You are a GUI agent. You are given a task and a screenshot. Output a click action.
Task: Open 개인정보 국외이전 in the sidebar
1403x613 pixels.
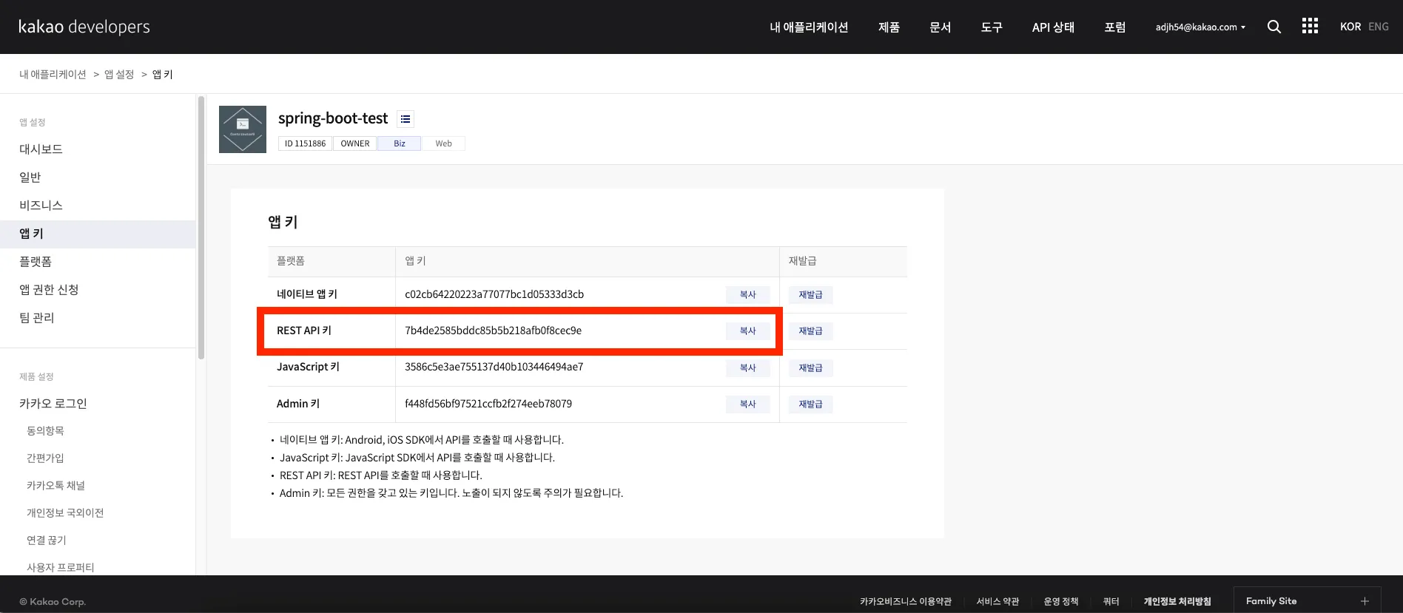65,512
